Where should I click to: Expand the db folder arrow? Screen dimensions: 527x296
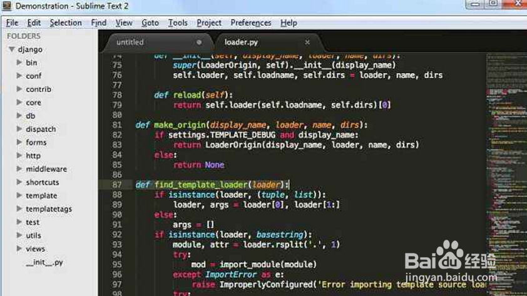pyautogui.click(x=19, y=116)
